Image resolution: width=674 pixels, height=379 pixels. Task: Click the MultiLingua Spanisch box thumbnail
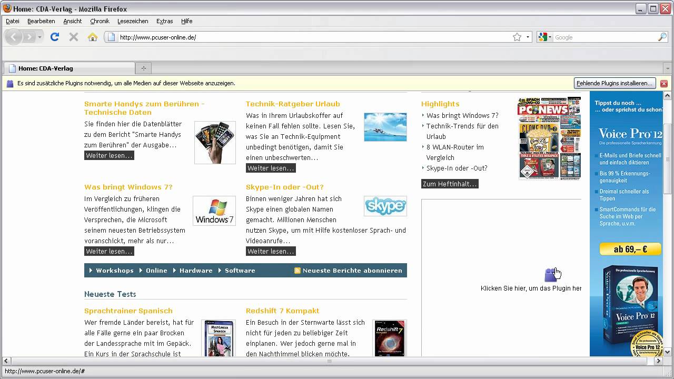pos(219,338)
